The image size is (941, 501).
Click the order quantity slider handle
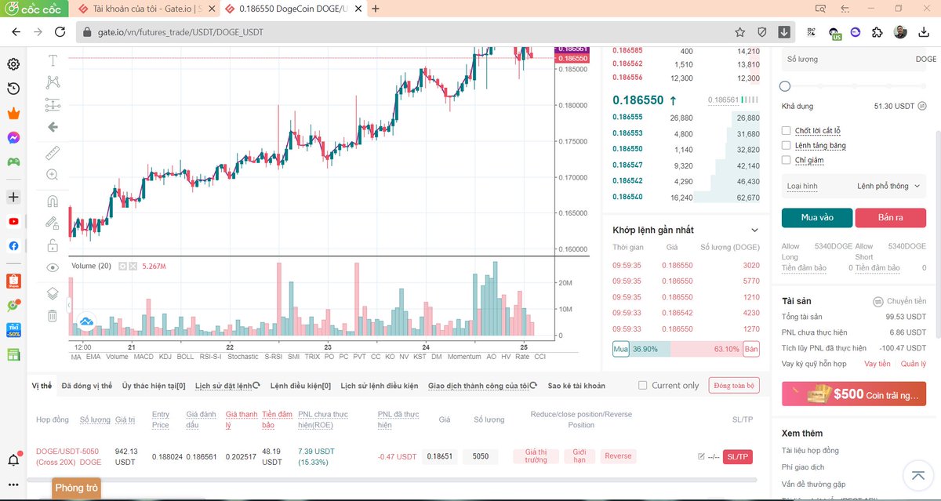[785, 86]
